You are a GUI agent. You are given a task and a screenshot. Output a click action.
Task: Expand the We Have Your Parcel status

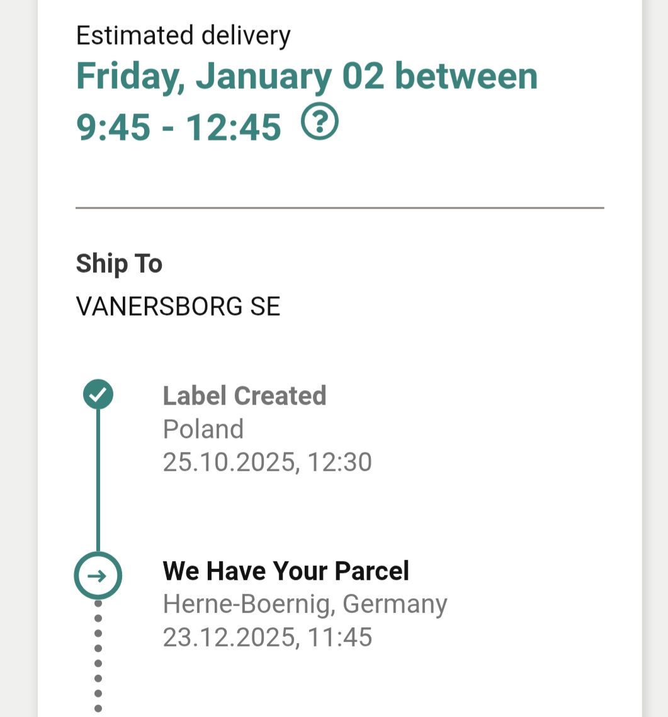(286, 571)
